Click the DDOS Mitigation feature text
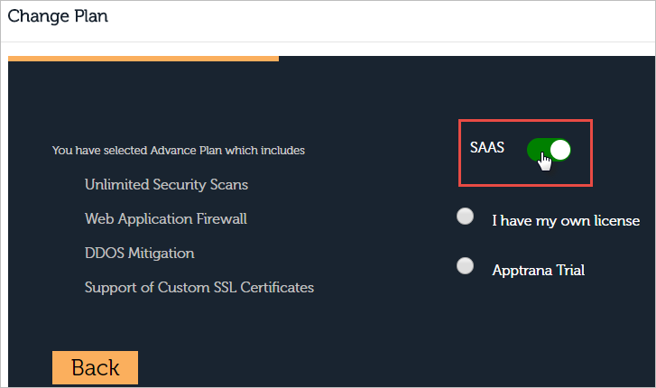Image resolution: width=656 pixels, height=388 pixels. (x=139, y=254)
